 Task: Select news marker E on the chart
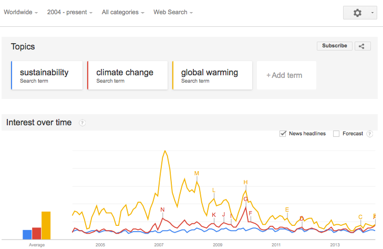click(287, 210)
